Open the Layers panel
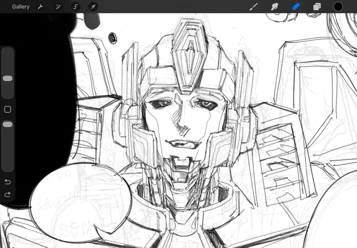Image resolution: width=357 pixels, height=248 pixels. pos(317,7)
